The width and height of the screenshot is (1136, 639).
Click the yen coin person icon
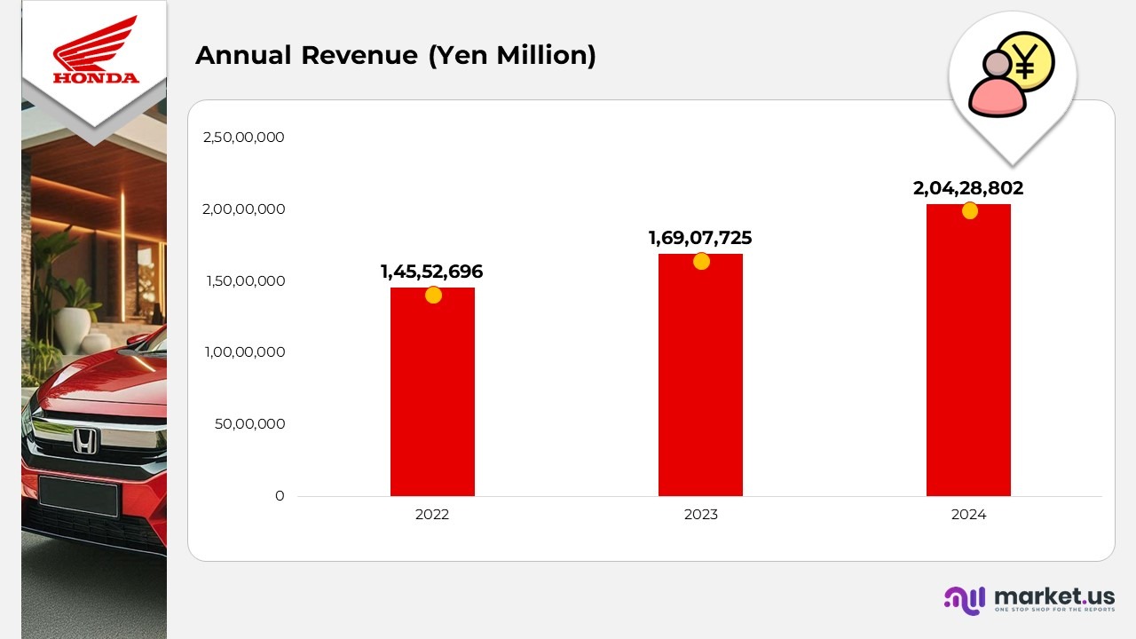pyautogui.click(x=1012, y=75)
